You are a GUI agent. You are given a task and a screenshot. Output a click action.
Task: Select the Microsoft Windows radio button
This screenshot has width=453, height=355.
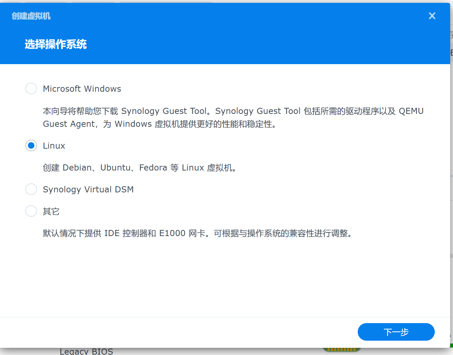tap(31, 88)
